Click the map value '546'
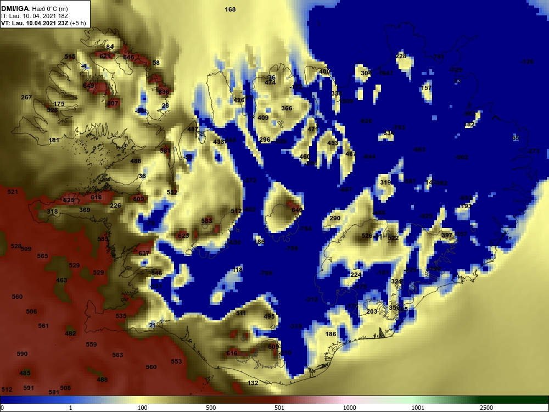Screen dimensions: 549x412 156,273
